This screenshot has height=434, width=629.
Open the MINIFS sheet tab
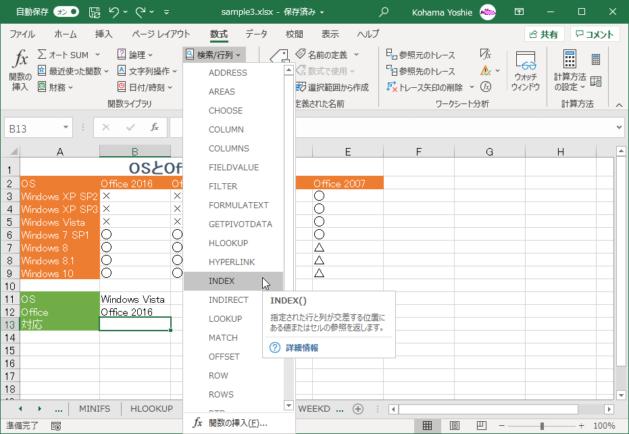95,409
